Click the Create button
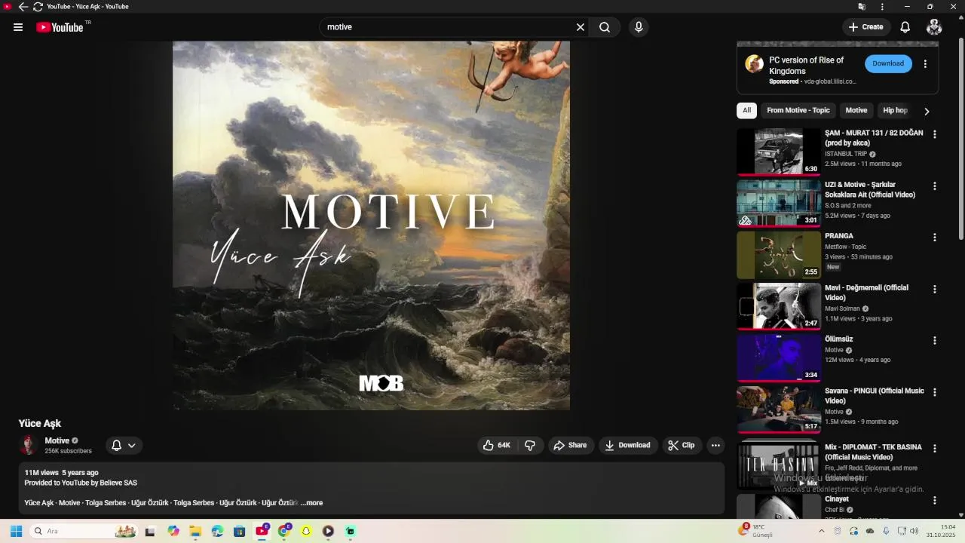Viewport: 965px width, 543px height. pyautogui.click(x=865, y=27)
